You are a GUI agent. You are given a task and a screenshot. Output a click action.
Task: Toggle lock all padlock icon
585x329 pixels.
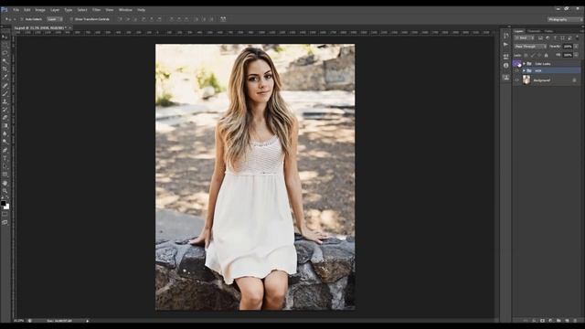click(547, 55)
